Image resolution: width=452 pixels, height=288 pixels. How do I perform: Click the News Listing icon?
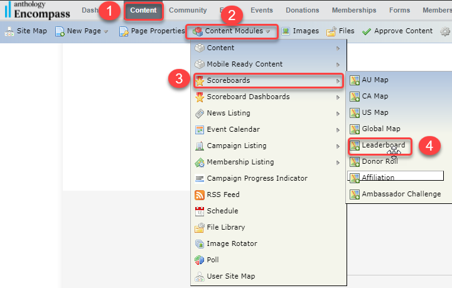coord(200,113)
